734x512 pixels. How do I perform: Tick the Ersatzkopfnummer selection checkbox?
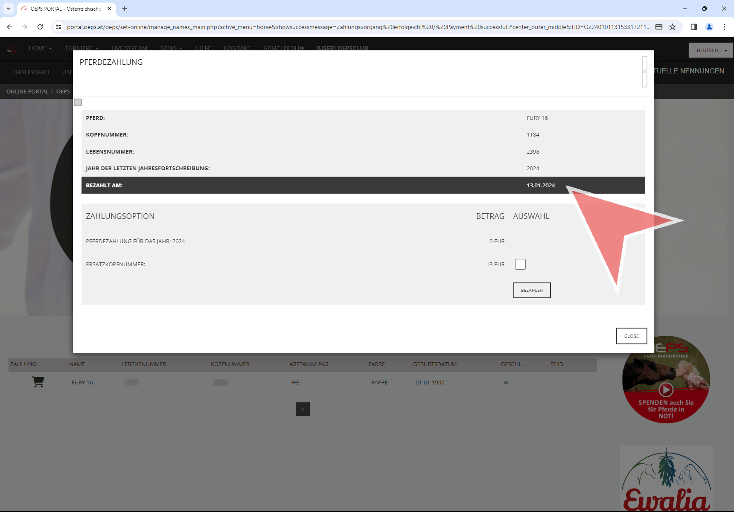(x=520, y=265)
